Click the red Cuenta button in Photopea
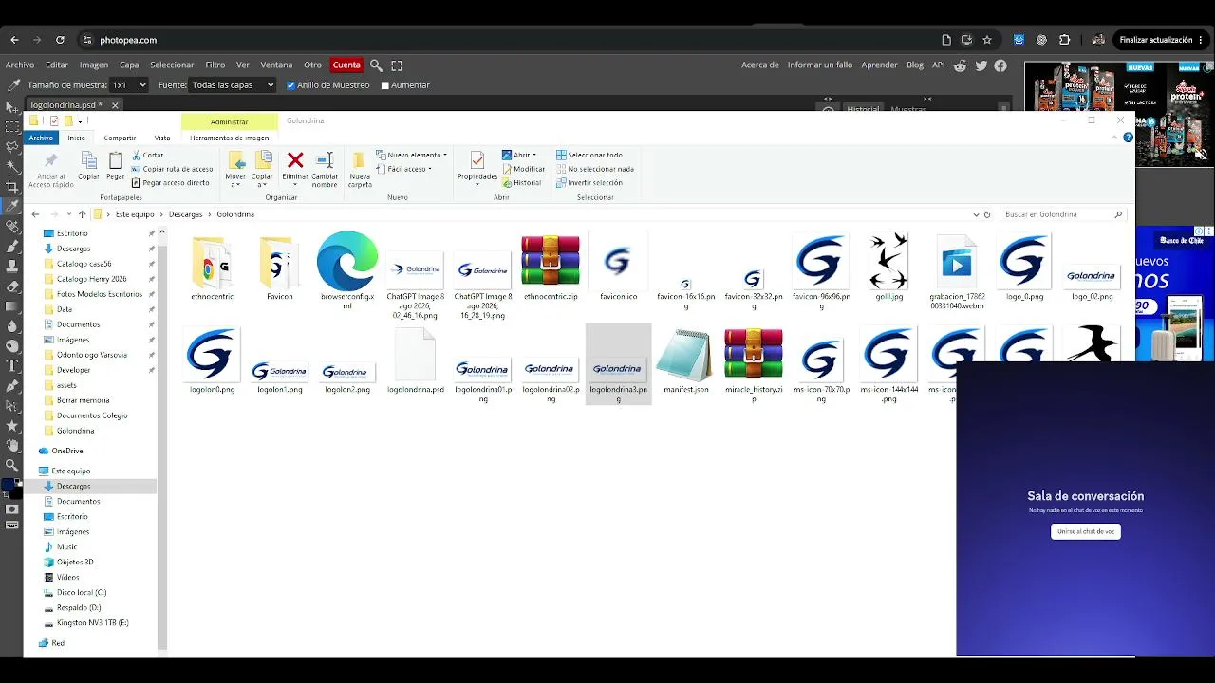Screen dimensions: 1215x683 coord(346,65)
